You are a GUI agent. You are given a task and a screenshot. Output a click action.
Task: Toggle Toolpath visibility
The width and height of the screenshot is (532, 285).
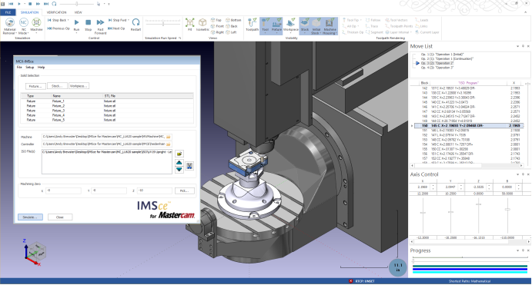click(x=252, y=25)
